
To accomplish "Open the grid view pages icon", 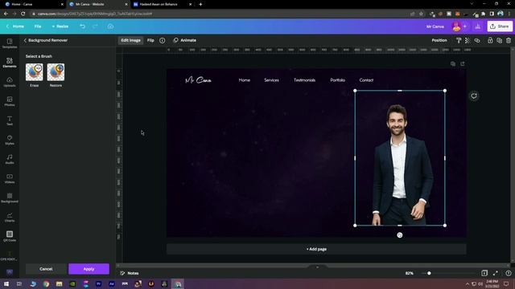I will 484,273.
